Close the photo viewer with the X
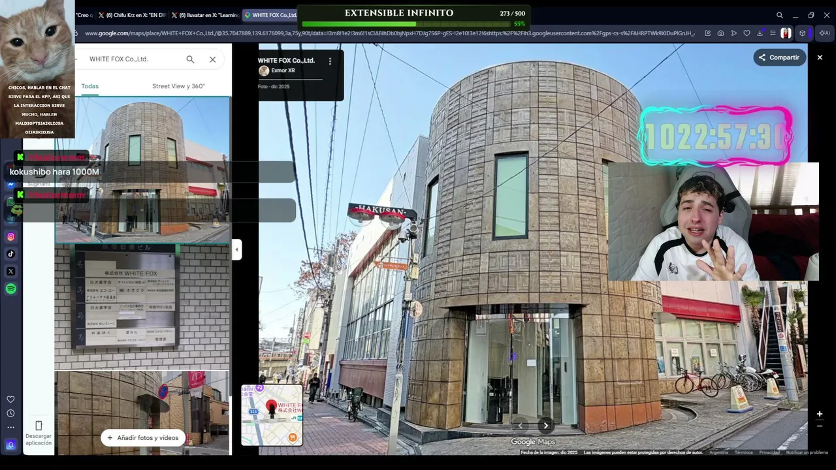This screenshot has width=836, height=470. 820,57
